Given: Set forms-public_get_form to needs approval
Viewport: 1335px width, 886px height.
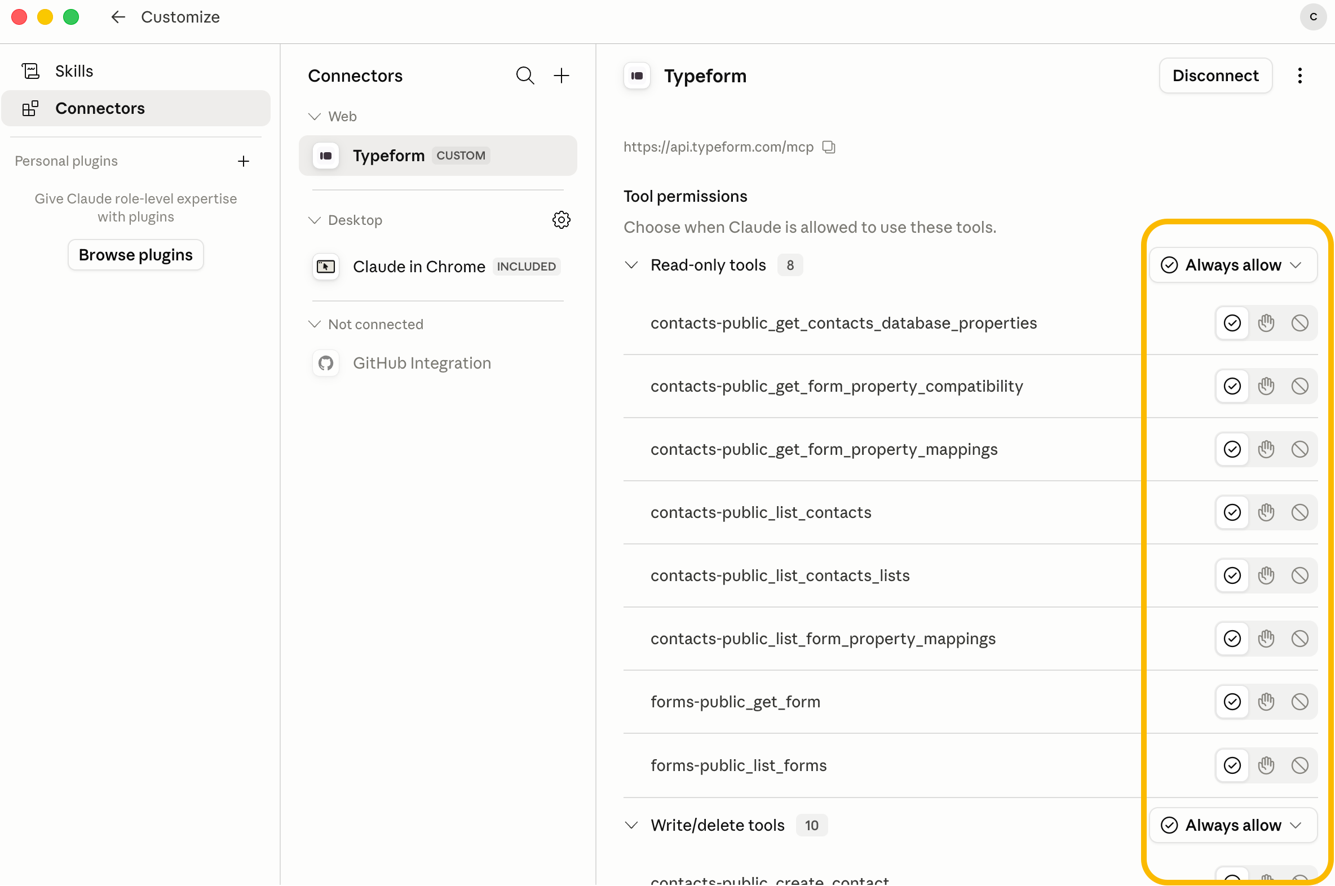Looking at the screenshot, I should coord(1266,702).
